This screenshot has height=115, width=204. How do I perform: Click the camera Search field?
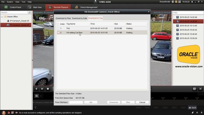[14, 12]
